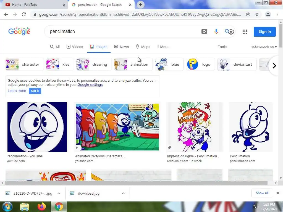Open the SafeSearch on dropdown
This screenshot has width=283, height=212.
(263, 47)
